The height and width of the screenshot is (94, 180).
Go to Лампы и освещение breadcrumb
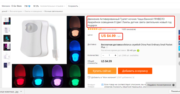click(33, 11)
